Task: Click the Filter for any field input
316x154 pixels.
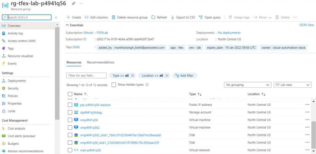Action: click(x=86, y=75)
